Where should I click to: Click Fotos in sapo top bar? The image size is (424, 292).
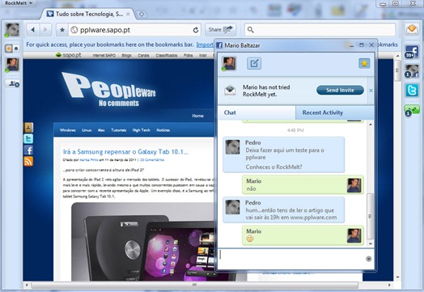[x=189, y=56]
